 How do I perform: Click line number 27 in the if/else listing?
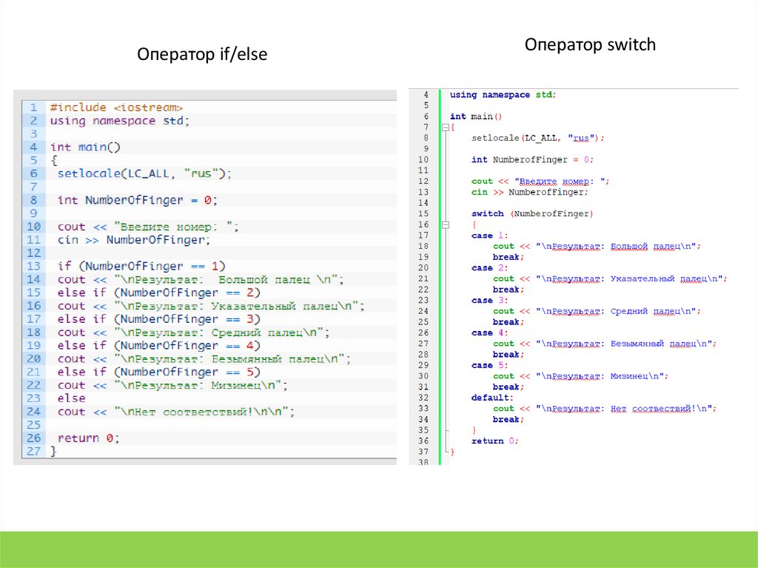[33, 451]
